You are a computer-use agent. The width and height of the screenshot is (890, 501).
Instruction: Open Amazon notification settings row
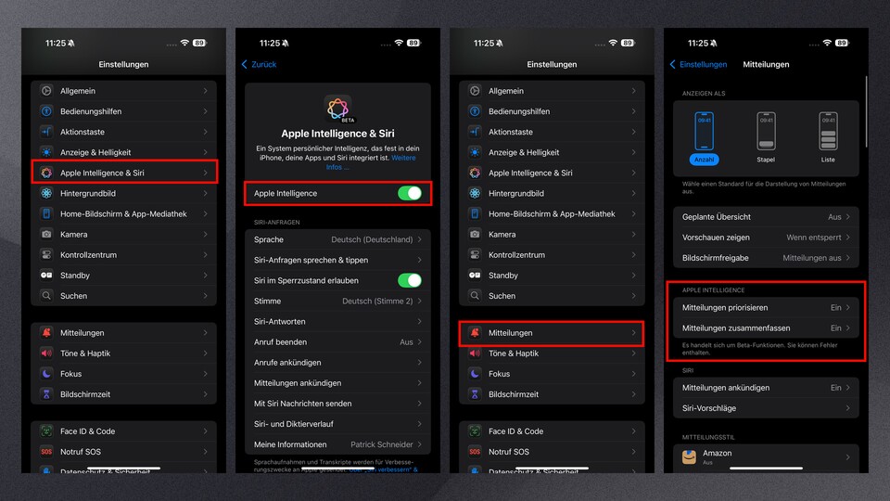[766, 456]
